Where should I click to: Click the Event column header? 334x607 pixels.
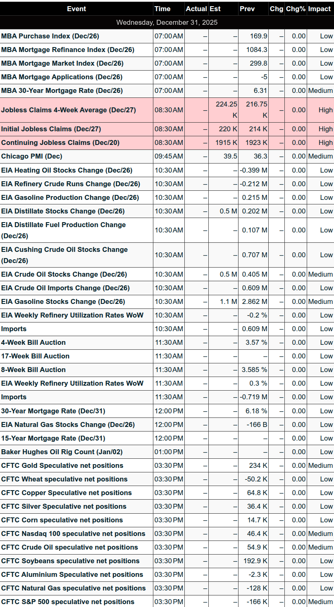[76, 9]
